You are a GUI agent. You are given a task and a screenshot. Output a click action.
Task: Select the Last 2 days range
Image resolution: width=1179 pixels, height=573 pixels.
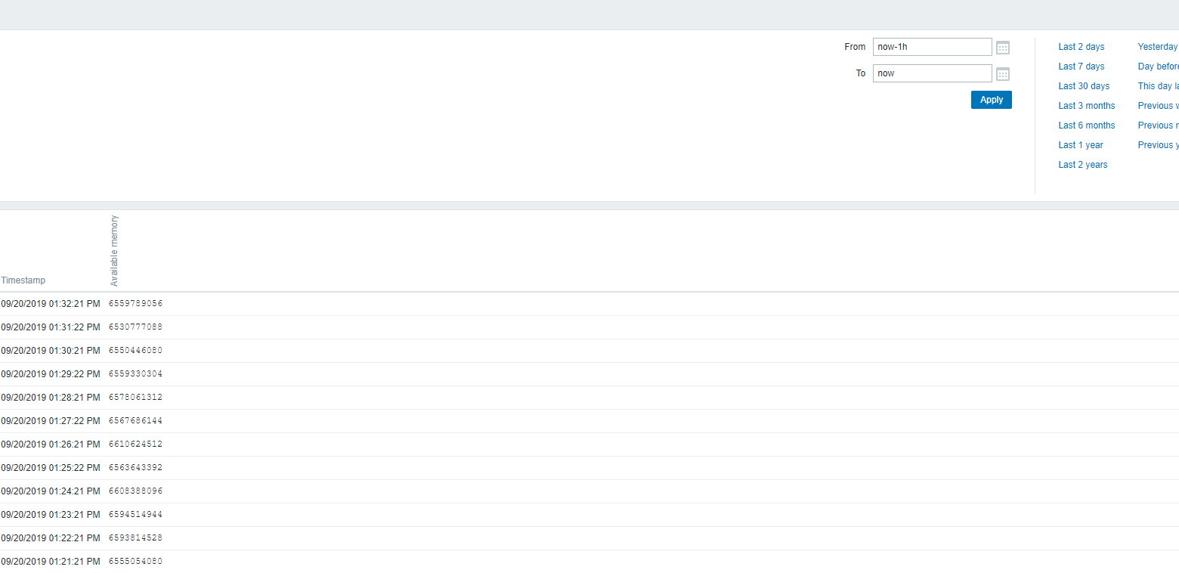click(1081, 47)
